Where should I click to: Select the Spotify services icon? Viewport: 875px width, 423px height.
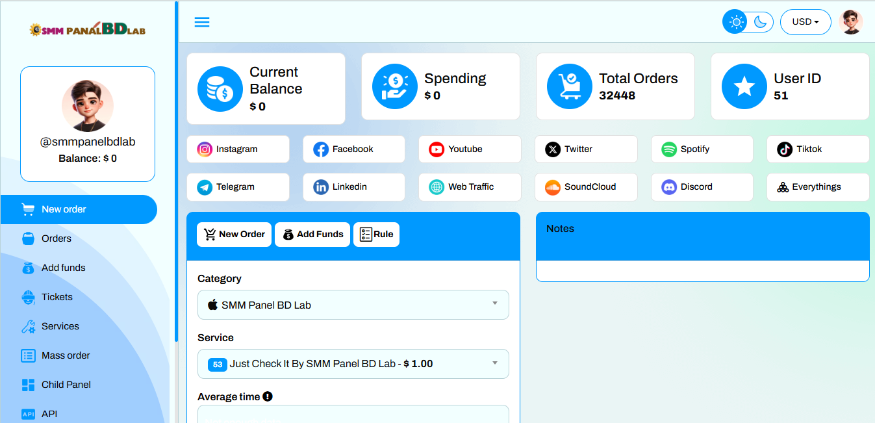[x=669, y=149]
